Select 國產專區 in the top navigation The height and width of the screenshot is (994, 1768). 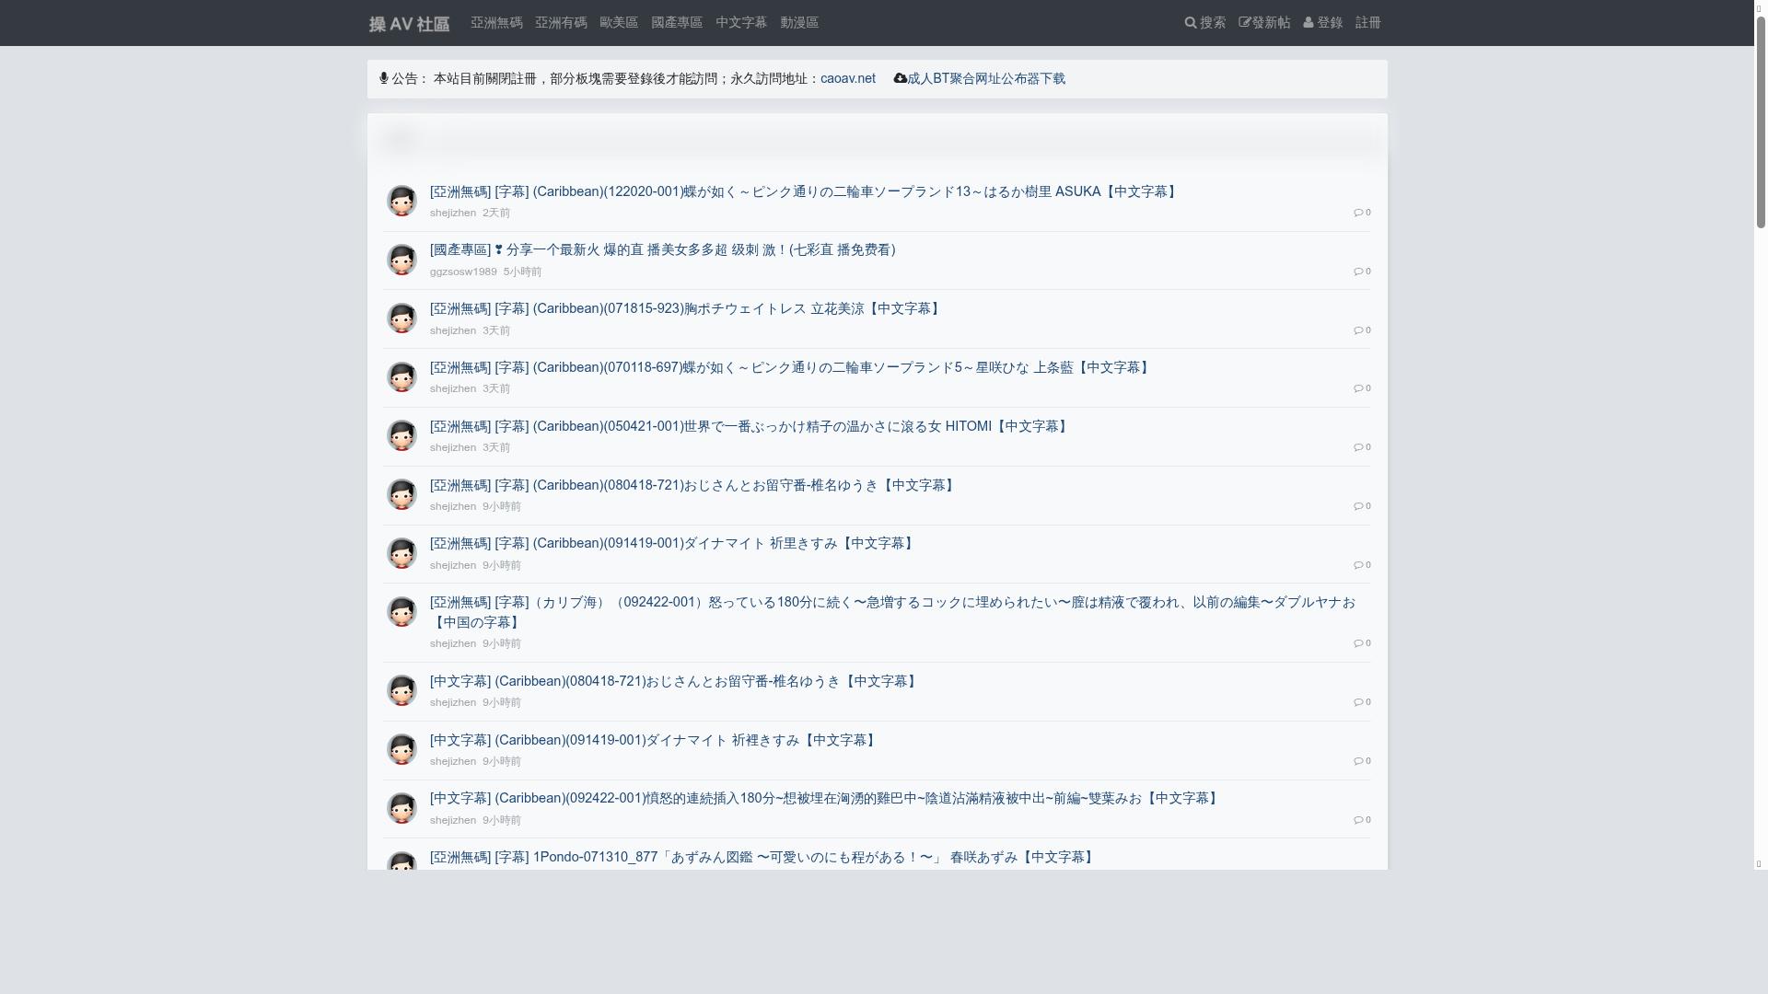tap(676, 22)
